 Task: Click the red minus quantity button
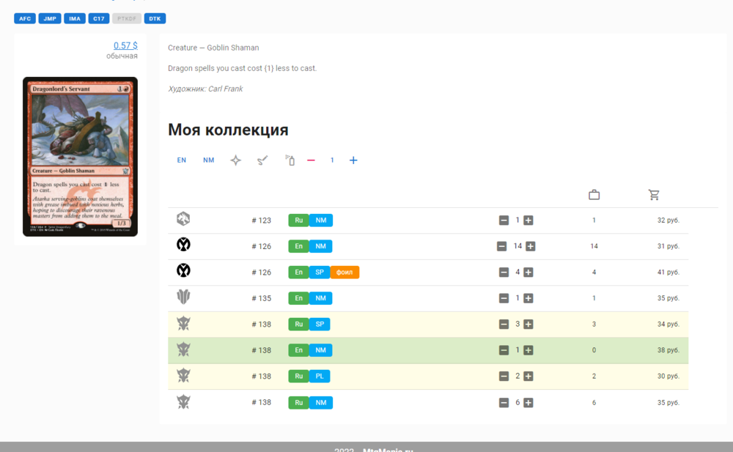[311, 160]
